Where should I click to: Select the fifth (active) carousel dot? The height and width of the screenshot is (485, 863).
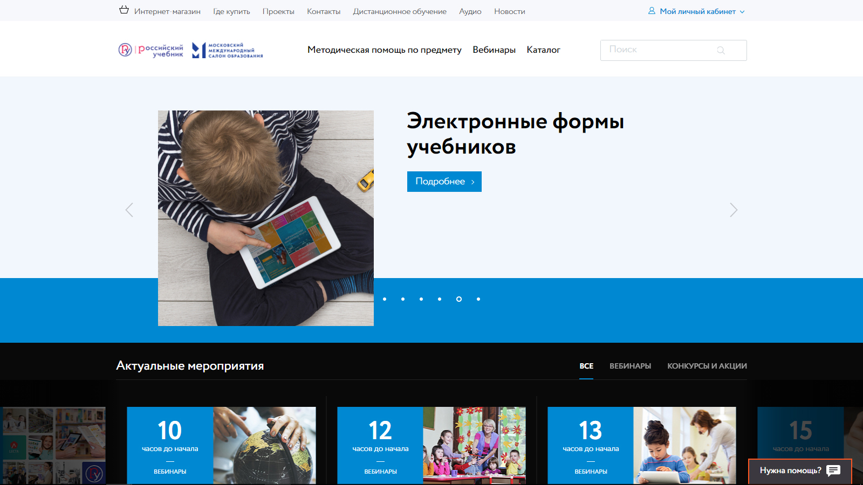[x=459, y=299]
